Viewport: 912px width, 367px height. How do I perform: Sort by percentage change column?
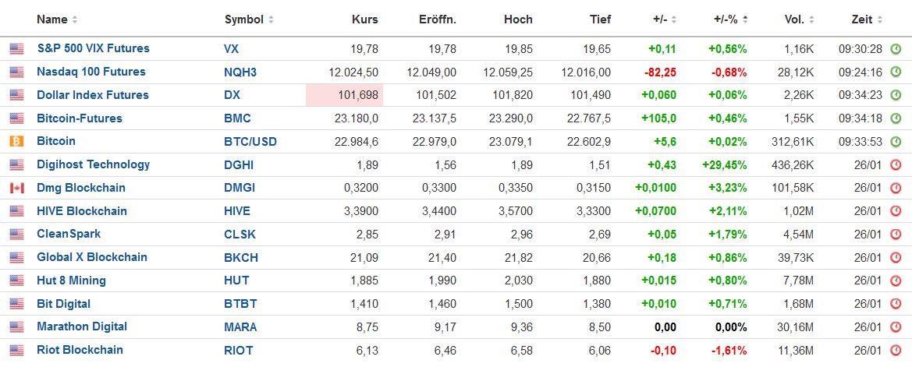(729, 19)
